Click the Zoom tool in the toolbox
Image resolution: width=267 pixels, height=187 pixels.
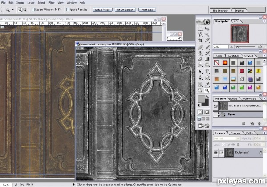pyautogui.click(x=207, y=90)
